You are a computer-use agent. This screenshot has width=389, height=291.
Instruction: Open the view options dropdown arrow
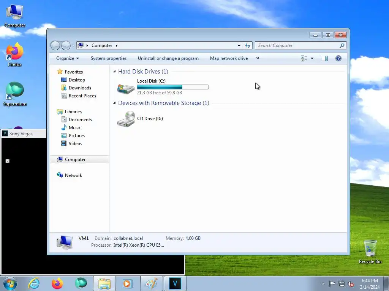[x=312, y=58]
